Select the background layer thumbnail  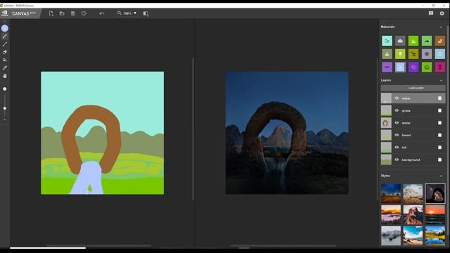click(386, 160)
